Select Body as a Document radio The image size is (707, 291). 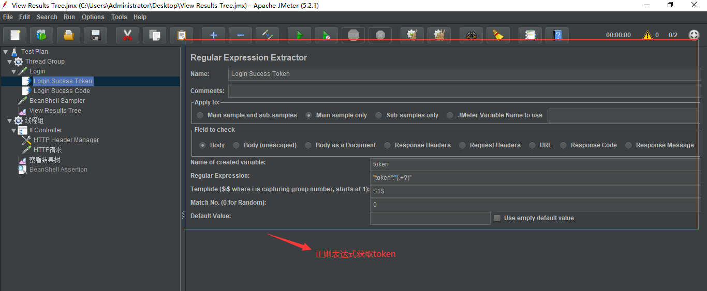(x=308, y=145)
